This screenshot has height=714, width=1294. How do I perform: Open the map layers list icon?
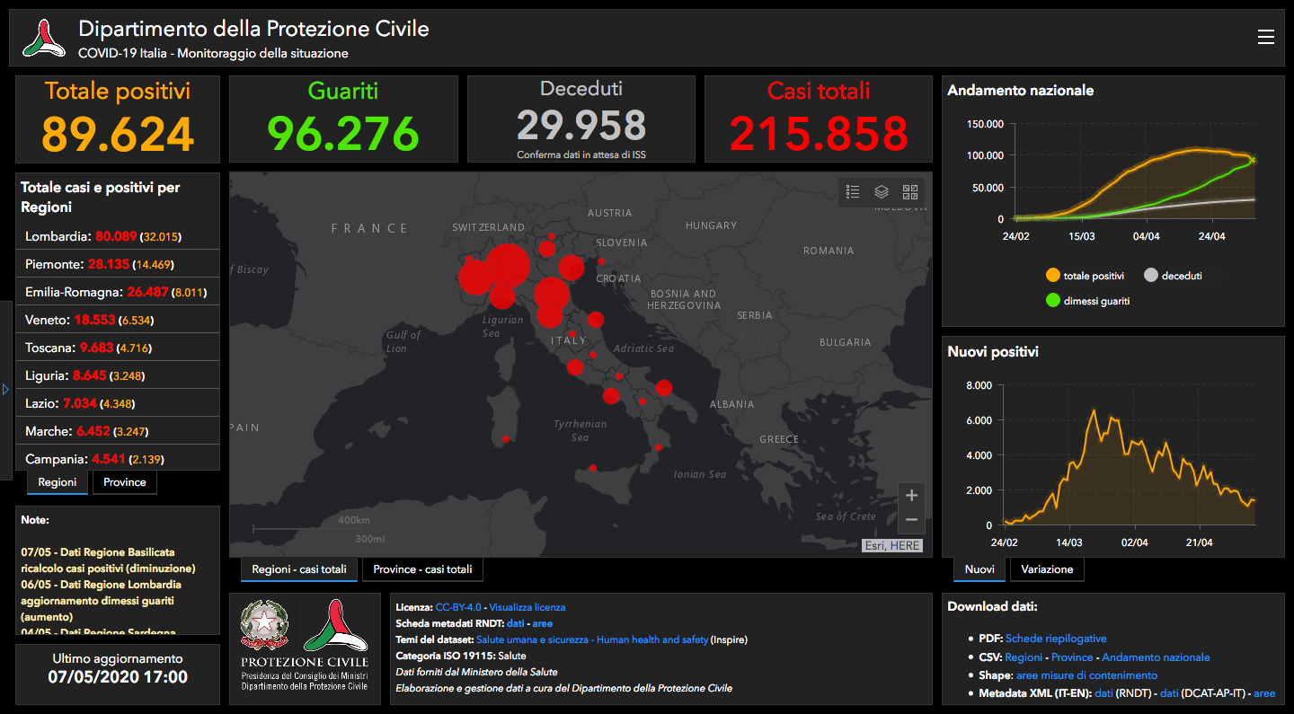click(x=882, y=191)
